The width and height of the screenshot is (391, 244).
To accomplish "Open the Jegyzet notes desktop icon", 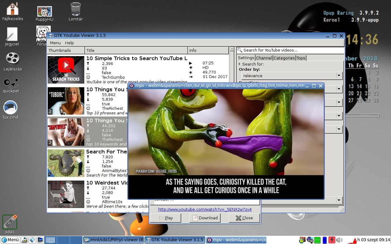I will (x=12, y=34).
